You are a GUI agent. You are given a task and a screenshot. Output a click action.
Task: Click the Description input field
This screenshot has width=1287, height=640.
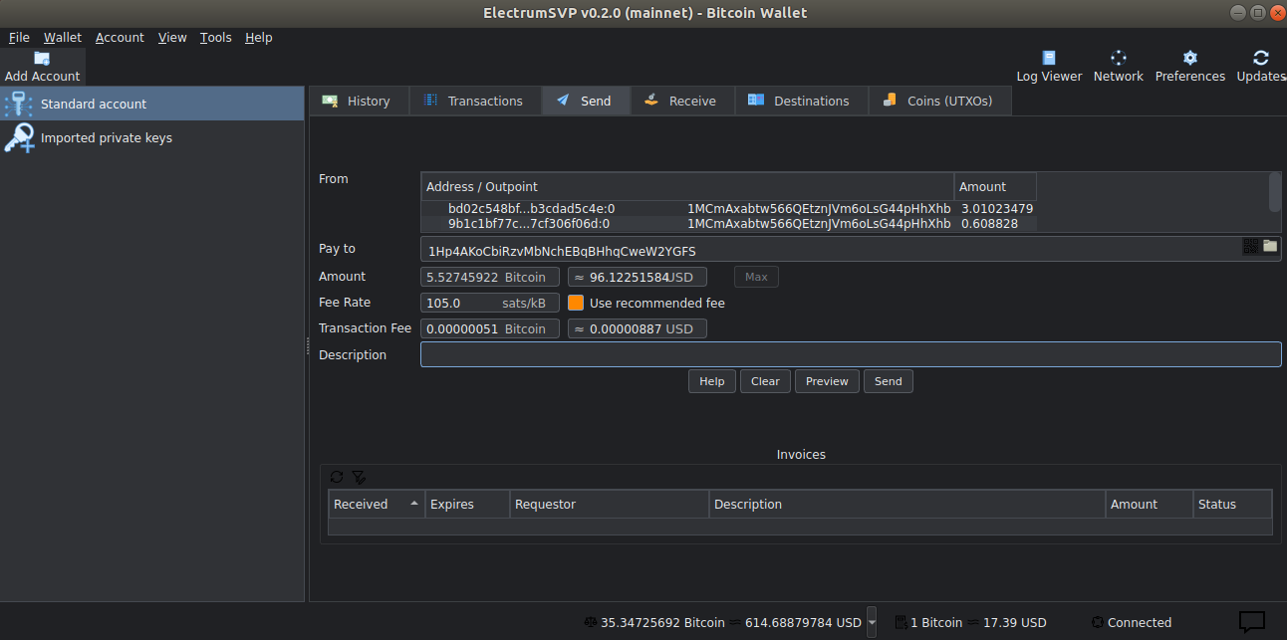pyautogui.click(x=851, y=354)
